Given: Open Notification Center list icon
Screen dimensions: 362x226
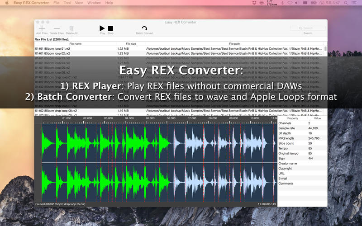Looking at the screenshot, I should tap(354, 3).
